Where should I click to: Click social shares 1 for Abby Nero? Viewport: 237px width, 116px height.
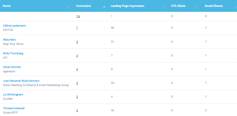click(x=206, y=42)
